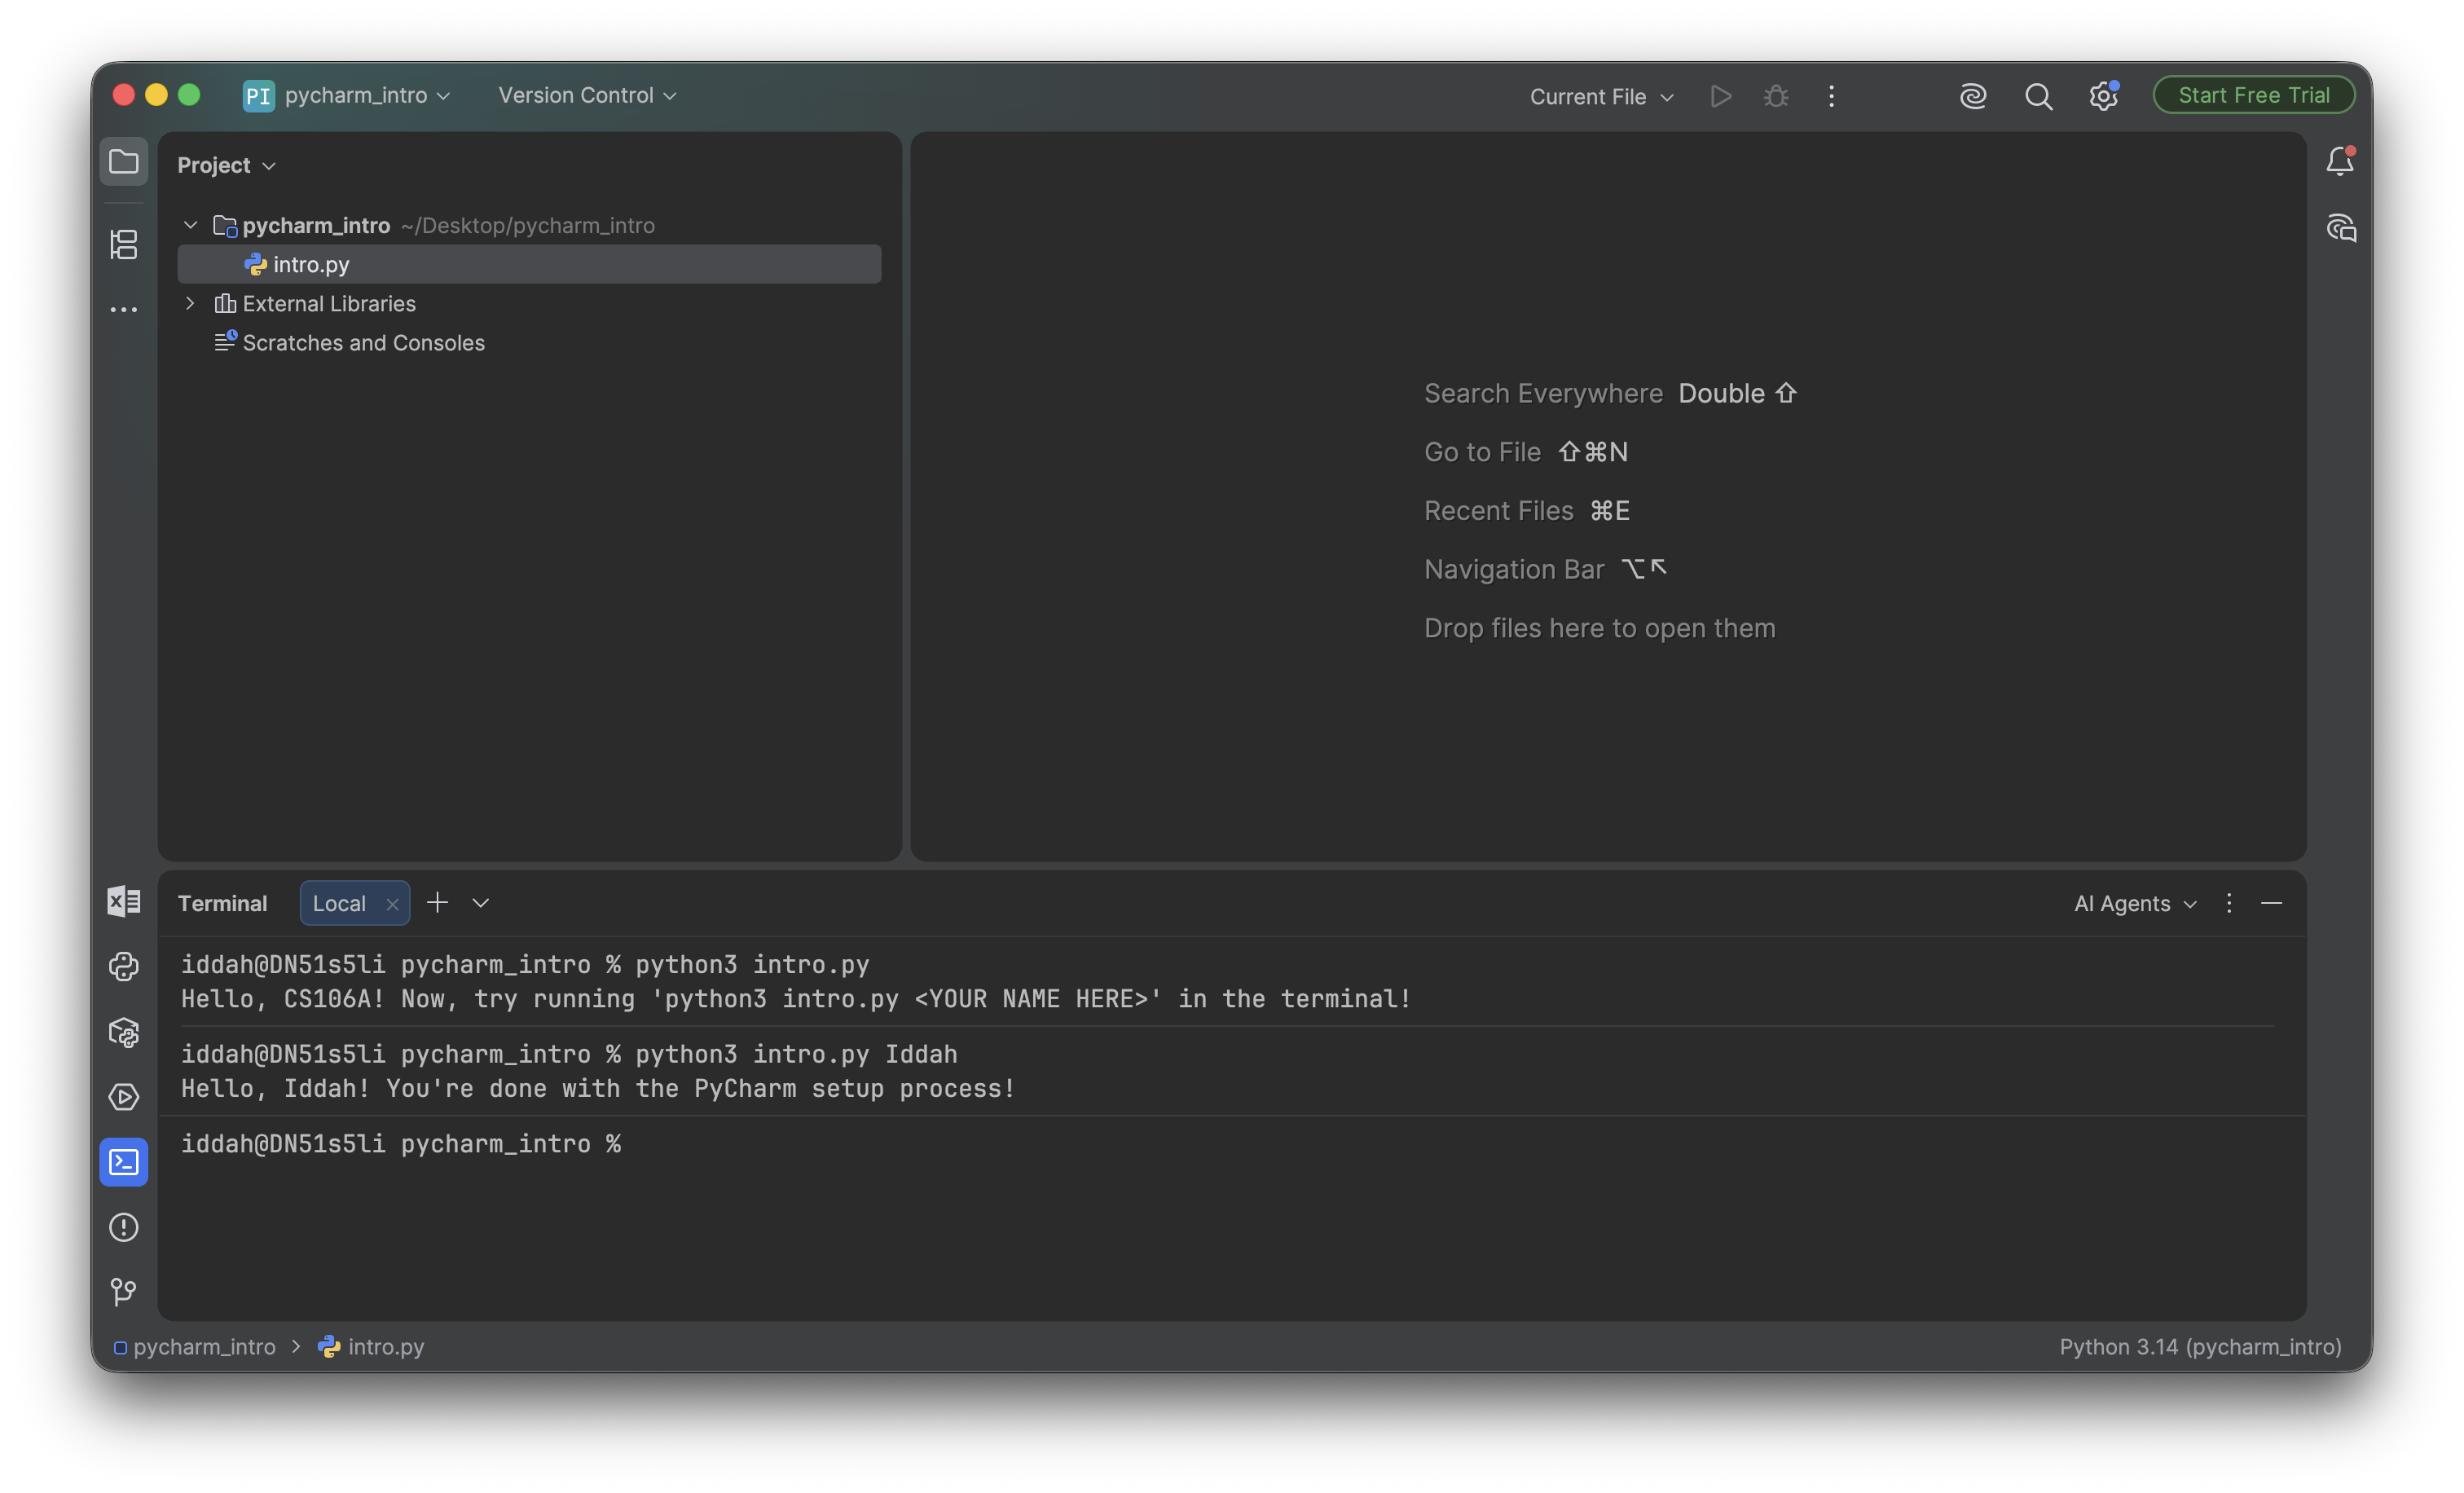This screenshot has width=2464, height=1493.
Task: Open the Structure tool window icon
Action: click(x=123, y=244)
